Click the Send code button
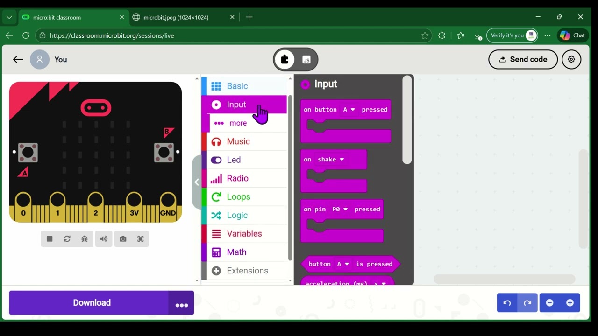This screenshot has width=598, height=336. [x=523, y=59]
